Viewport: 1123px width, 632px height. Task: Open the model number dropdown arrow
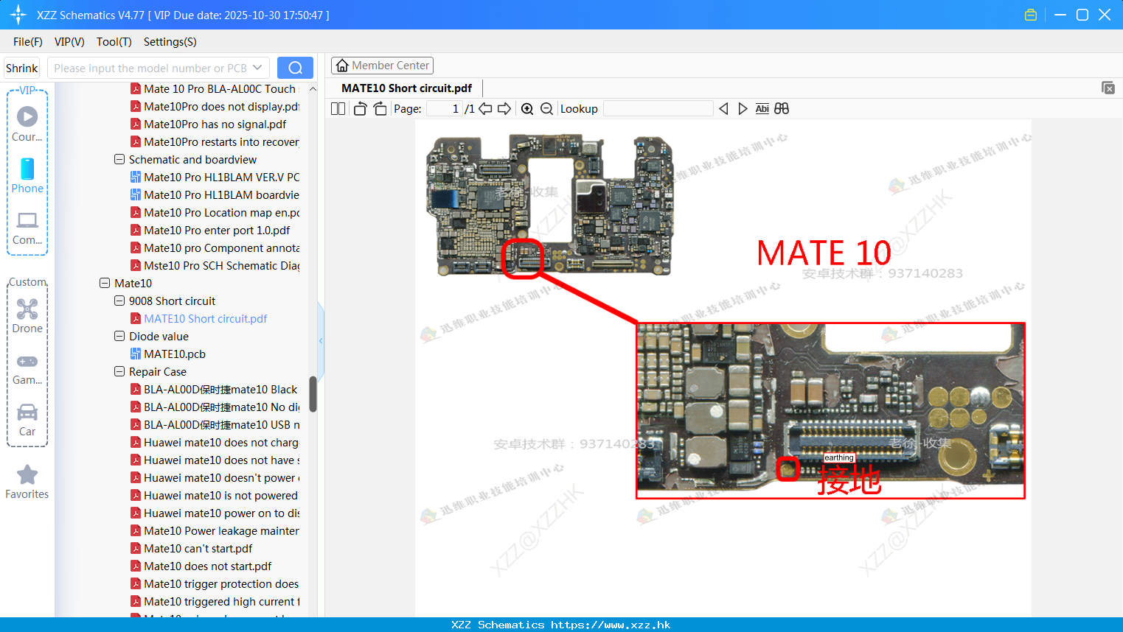(257, 68)
